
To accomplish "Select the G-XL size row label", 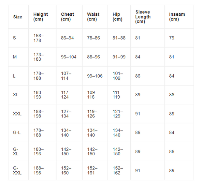I will (x=16, y=151).
